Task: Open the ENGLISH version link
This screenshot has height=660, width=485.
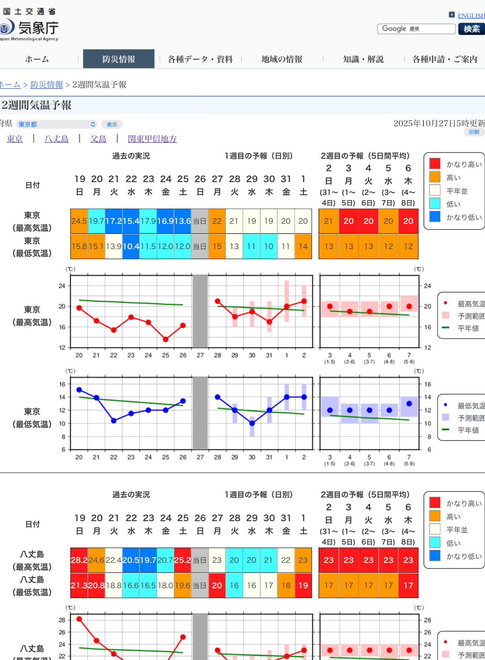Action: (471, 16)
